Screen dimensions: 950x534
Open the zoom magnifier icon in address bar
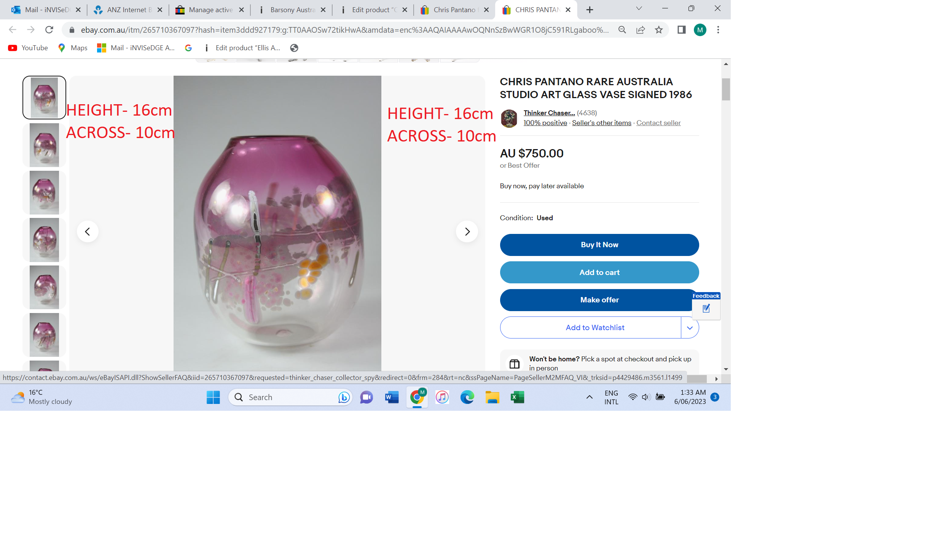(622, 30)
